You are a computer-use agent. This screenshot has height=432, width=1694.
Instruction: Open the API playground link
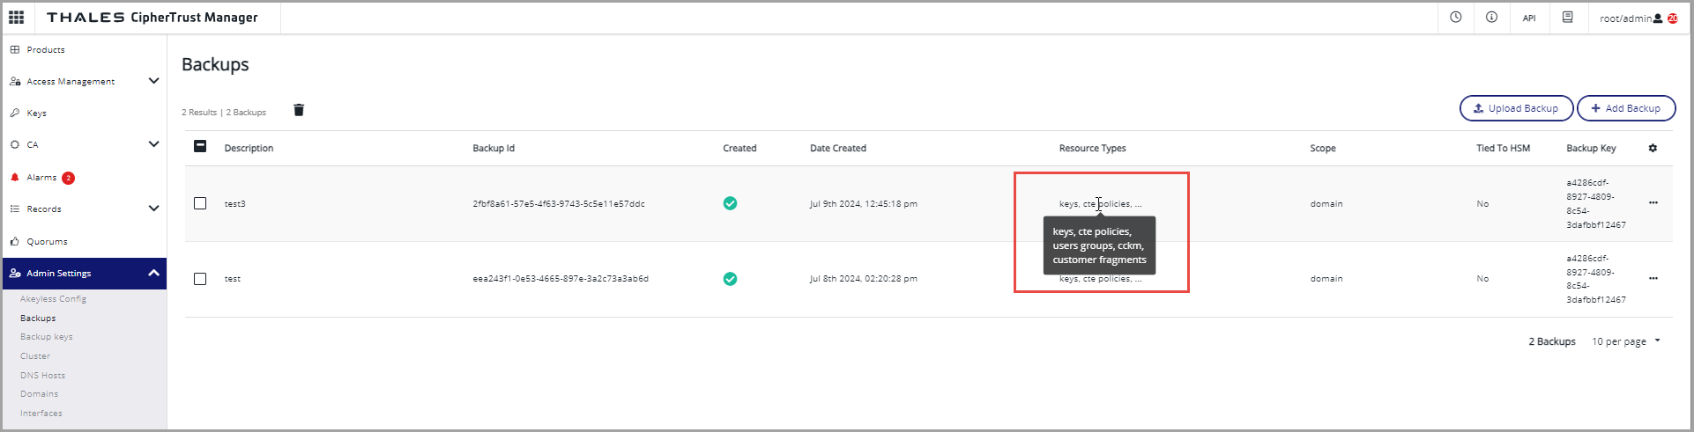[1529, 18]
